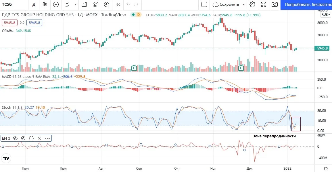
Task: Click the ОТКР 5830.2 open value
Action: coord(156,15)
